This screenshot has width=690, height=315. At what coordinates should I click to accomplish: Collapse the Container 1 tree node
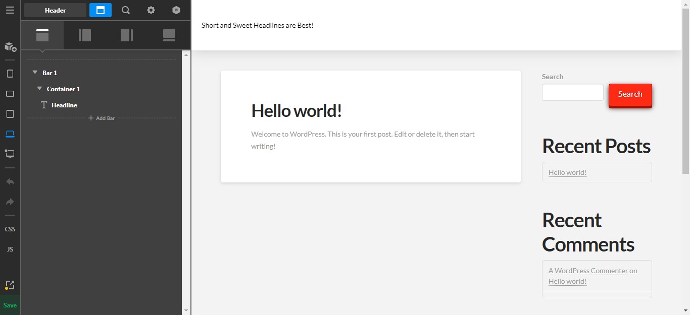tap(39, 89)
